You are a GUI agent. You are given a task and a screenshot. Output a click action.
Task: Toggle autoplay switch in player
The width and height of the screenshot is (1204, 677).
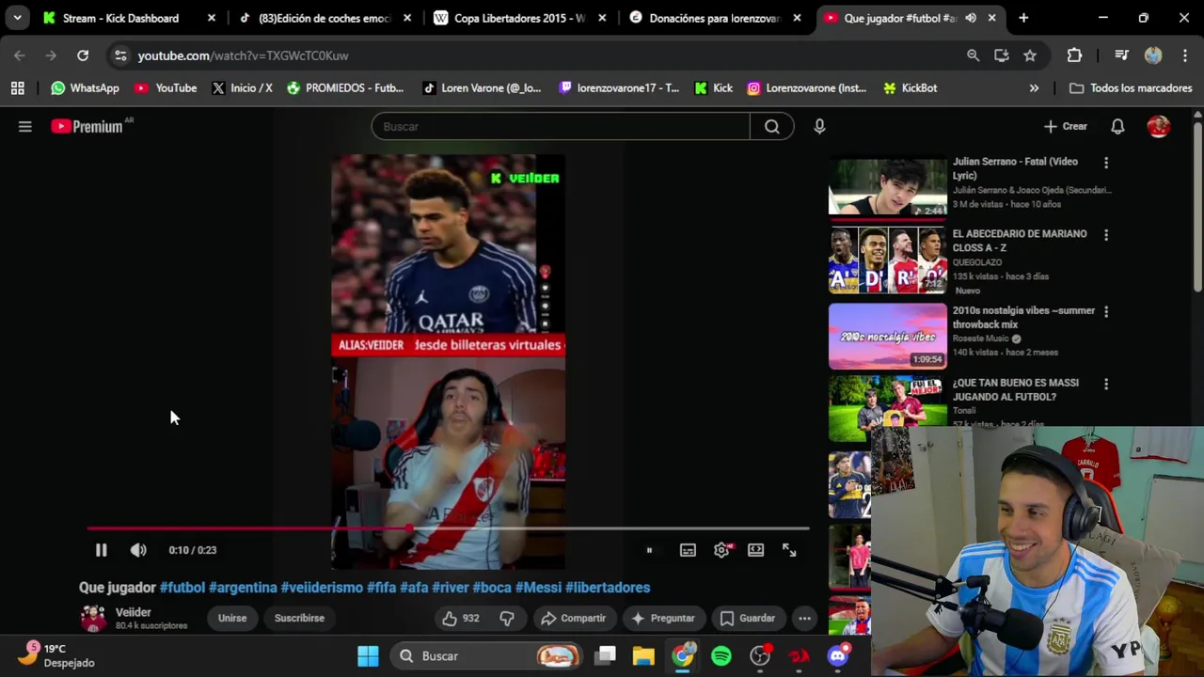coord(649,550)
